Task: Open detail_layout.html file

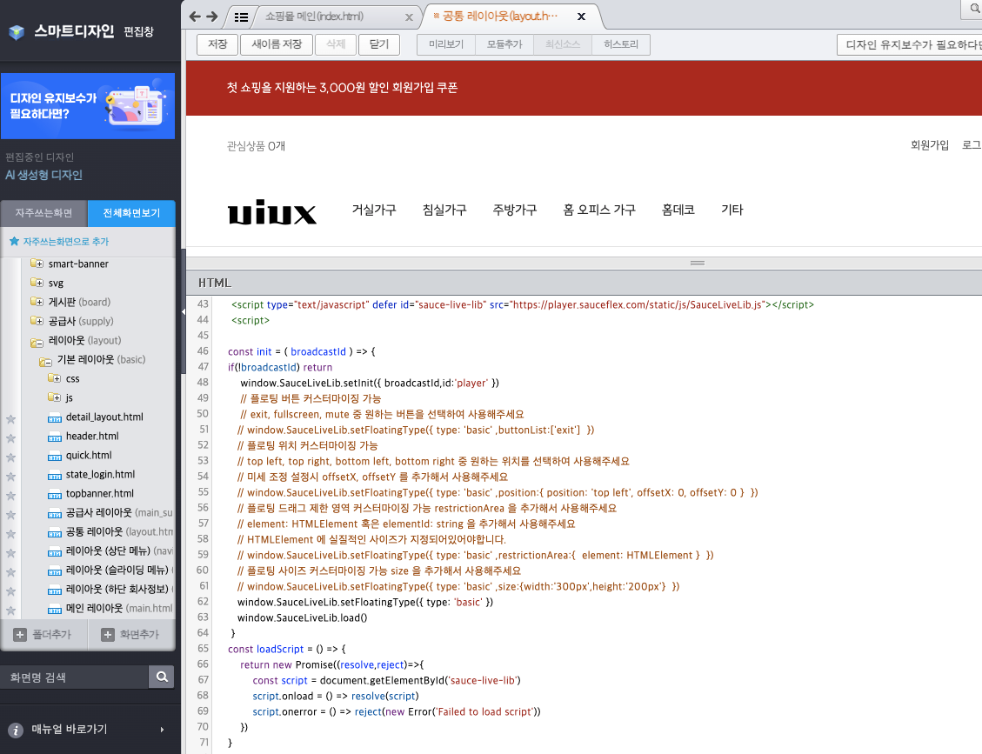Action: (x=104, y=417)
